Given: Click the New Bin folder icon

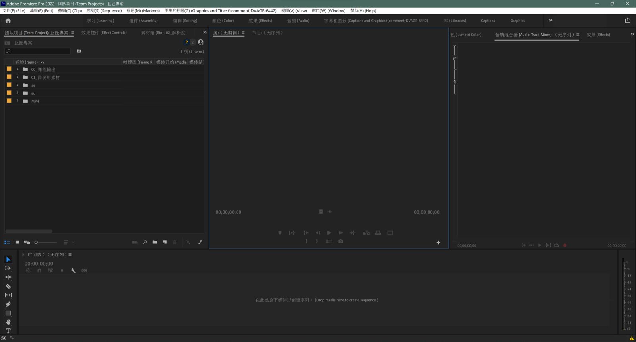Looking at the screenshot, I should (x=155, y=242).
